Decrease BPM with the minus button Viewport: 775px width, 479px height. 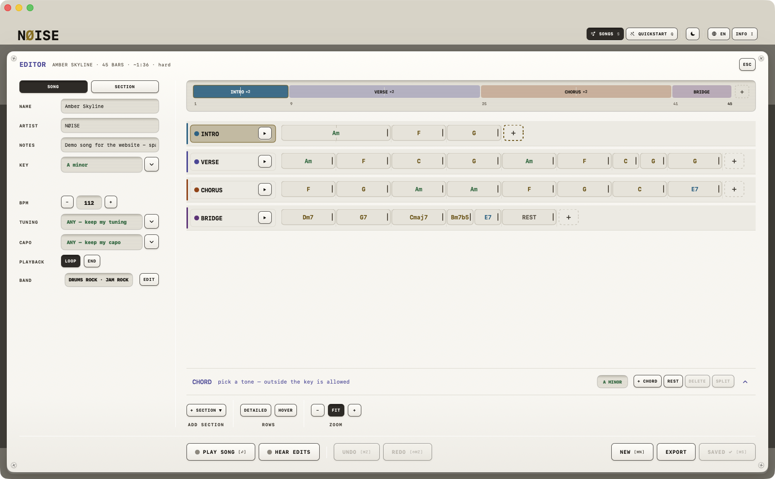[67, 202]
